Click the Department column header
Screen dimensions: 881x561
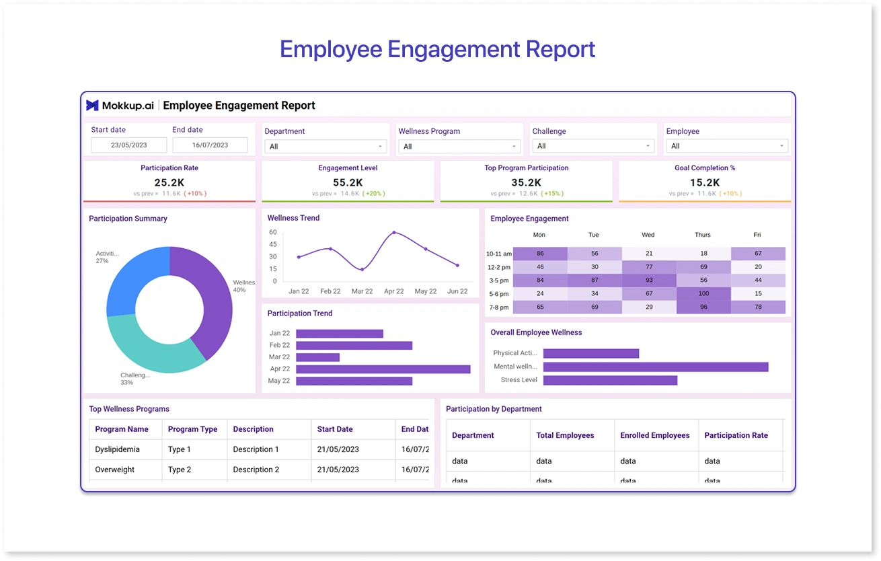pos(488,435)
